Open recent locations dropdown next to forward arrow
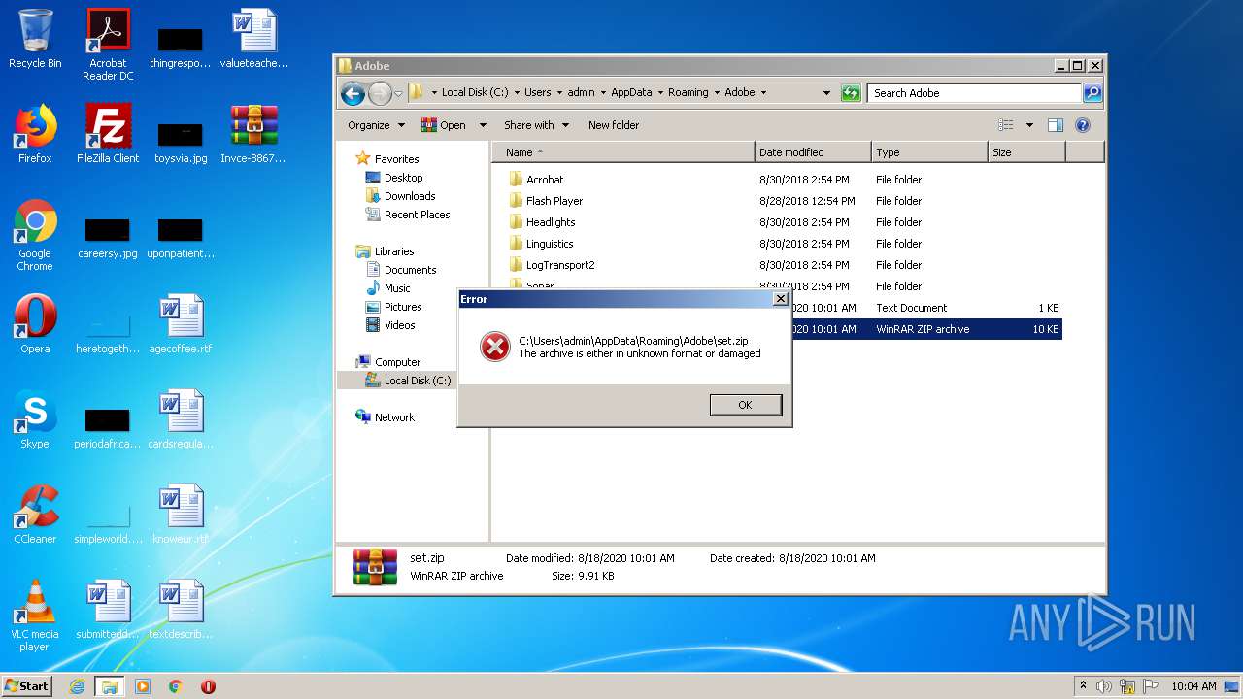This screenshot has width=1243, height=699. coord(398,93)
